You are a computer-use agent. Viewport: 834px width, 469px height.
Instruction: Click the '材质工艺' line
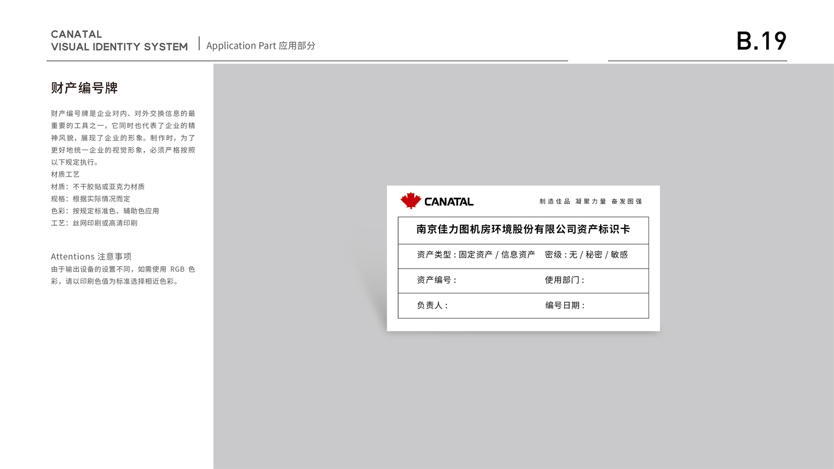[65, 174]
